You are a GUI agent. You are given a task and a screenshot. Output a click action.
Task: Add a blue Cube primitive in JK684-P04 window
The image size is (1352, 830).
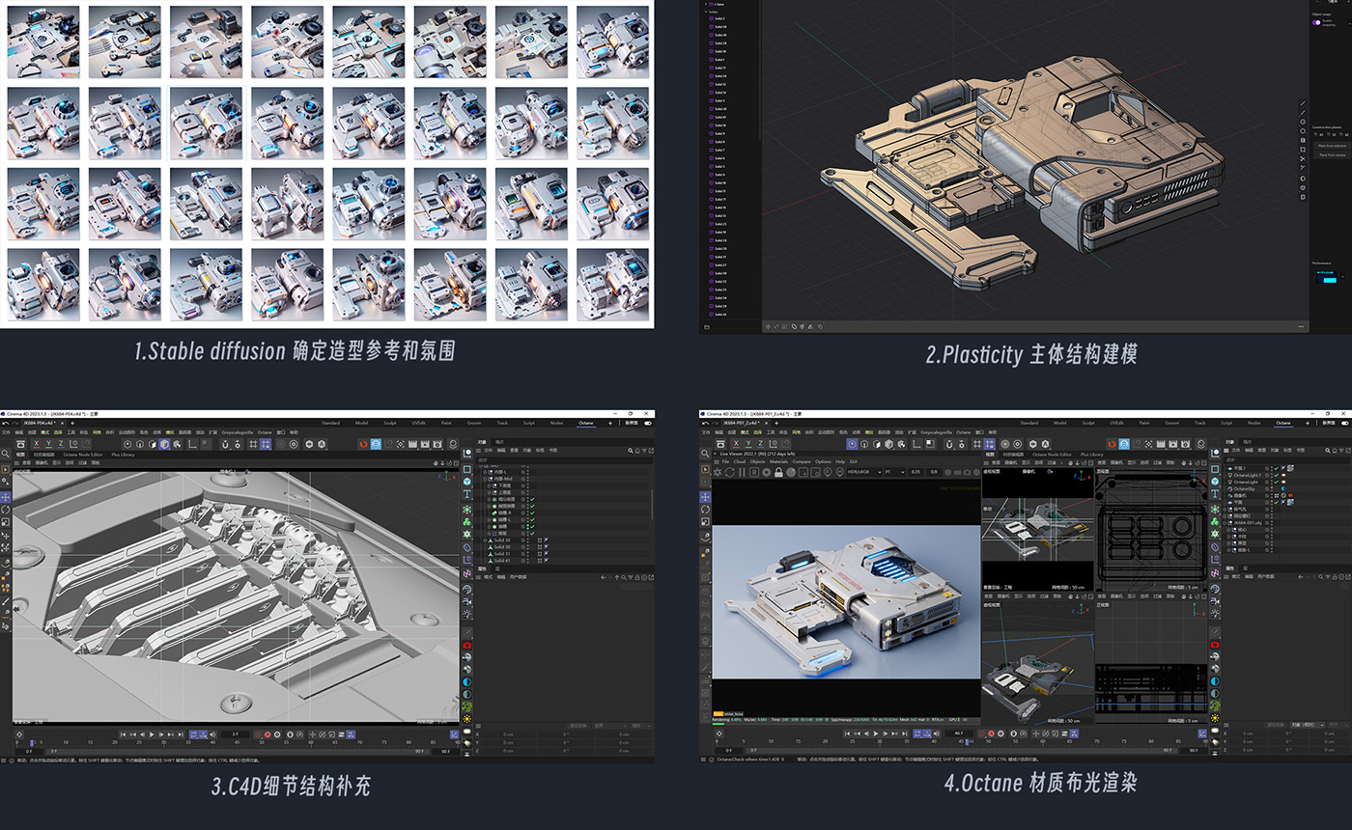(467, 481)
